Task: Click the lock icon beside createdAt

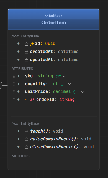Action: pyautogui.click(x=27, y=52)
